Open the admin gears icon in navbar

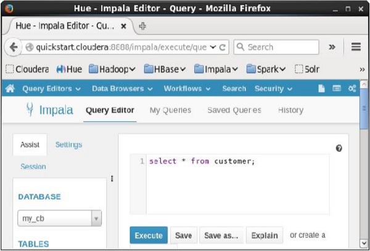point(352,89)
